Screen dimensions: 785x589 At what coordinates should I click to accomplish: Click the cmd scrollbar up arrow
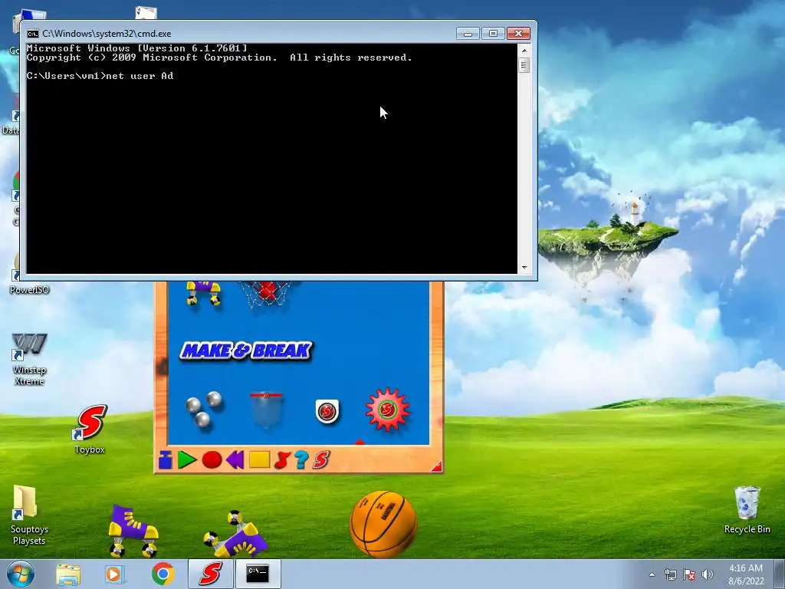click(x=524, y=50)
